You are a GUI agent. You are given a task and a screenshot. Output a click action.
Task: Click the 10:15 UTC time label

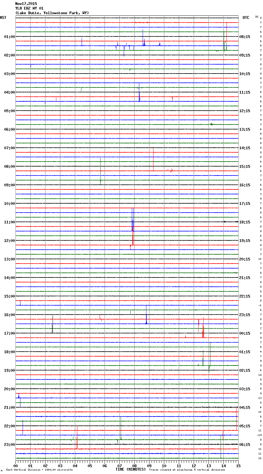tap(245, 74)
